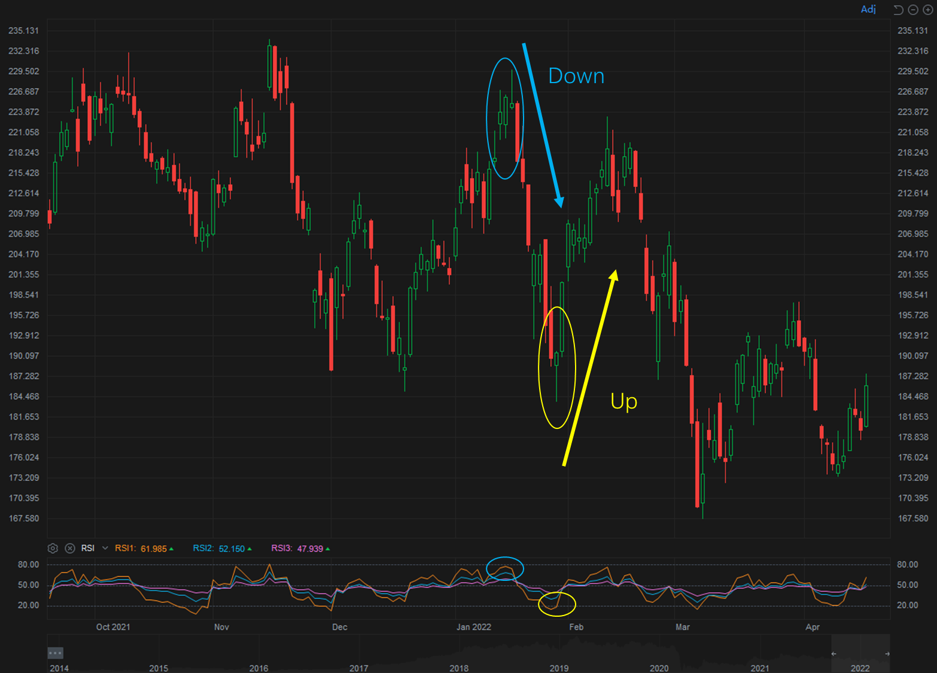The image size is (937, 673).
Task: Click the Feb date axis label
Action: point(576,627)
